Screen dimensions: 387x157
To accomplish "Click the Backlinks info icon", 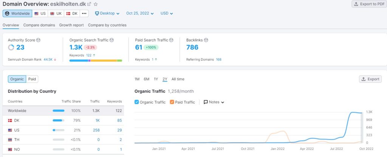I will [x=206, y=40].
